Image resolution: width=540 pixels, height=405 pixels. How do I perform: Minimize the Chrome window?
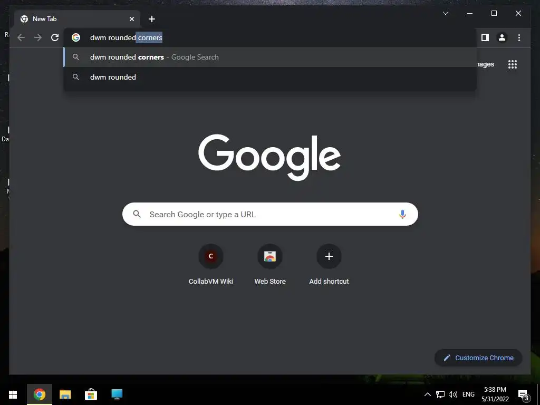coord(470,13)
